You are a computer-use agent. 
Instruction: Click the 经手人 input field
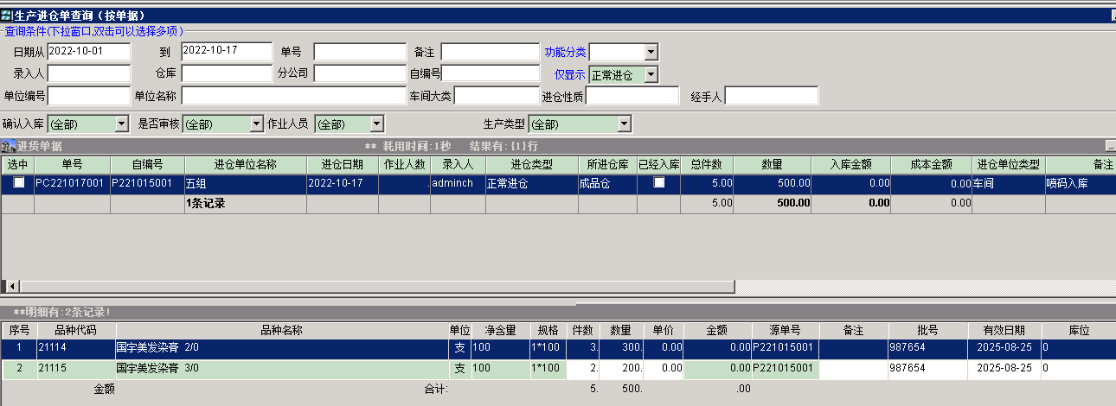771,96
